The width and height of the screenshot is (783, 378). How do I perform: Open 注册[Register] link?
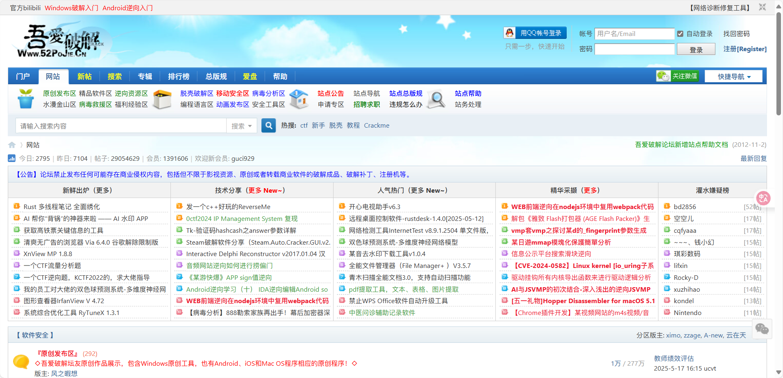point(745,49)
